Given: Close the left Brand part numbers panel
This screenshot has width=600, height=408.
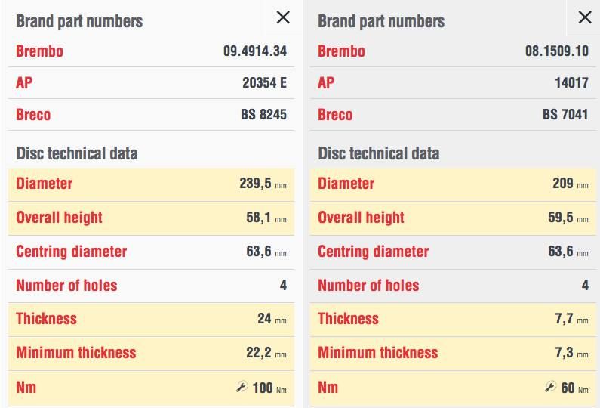Looking at the screenshot, I should pos(283,17).
